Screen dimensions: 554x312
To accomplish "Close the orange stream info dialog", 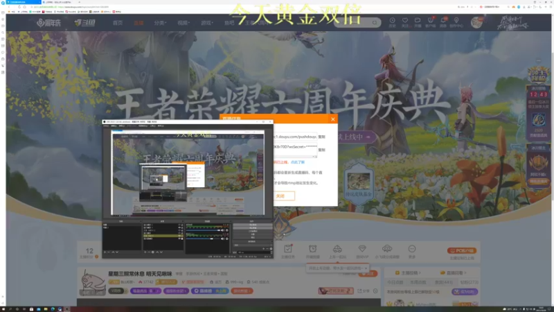I will pyautogui.click(x=333, y=119).
